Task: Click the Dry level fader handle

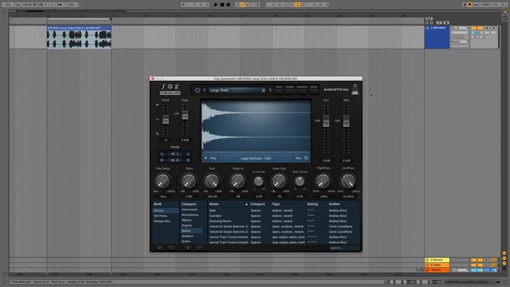Action: (x=326, y=121)
